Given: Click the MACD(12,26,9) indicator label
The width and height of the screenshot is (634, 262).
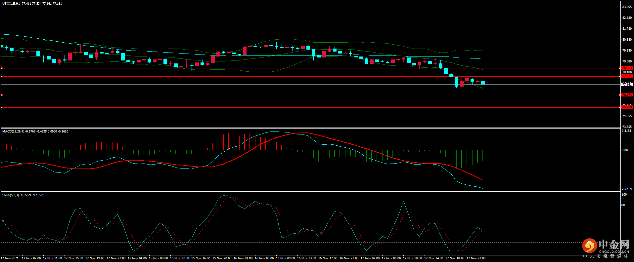Looking at the screenshot, I should [x=13, y=131].
